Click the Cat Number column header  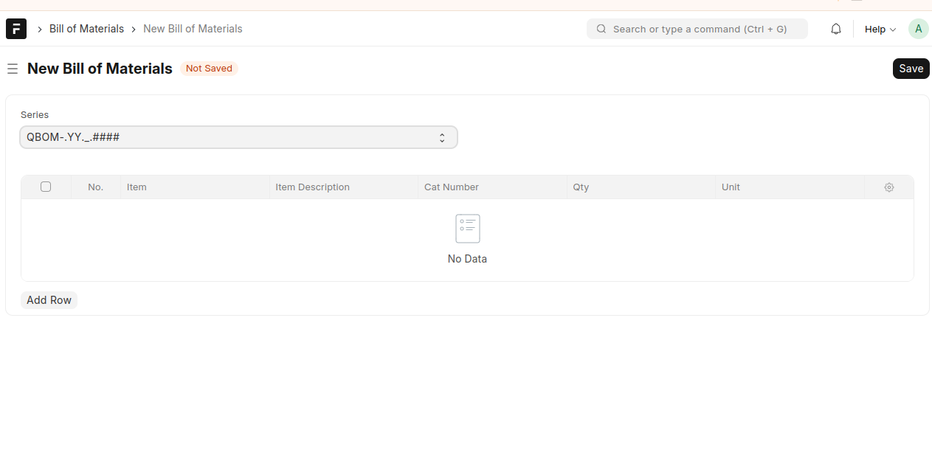coord(452,187)
